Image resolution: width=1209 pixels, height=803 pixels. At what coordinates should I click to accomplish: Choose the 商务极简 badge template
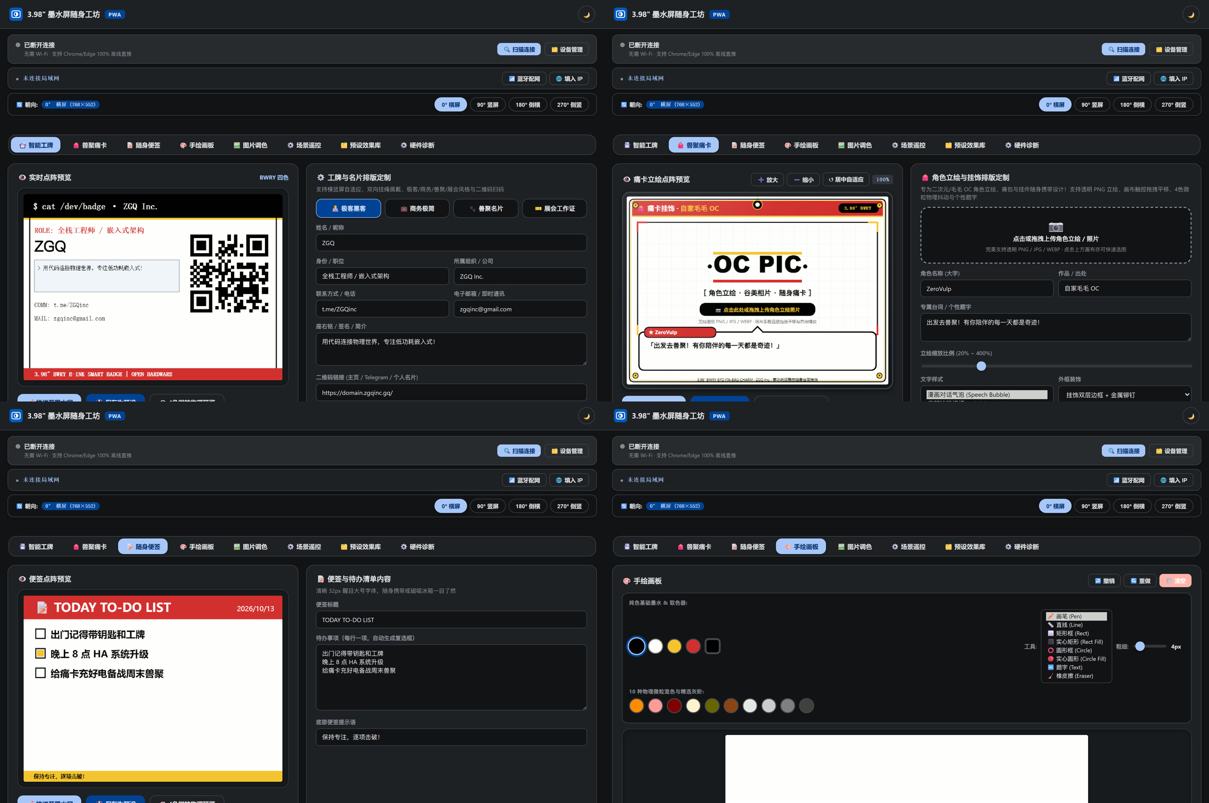[x=417, y=208]
